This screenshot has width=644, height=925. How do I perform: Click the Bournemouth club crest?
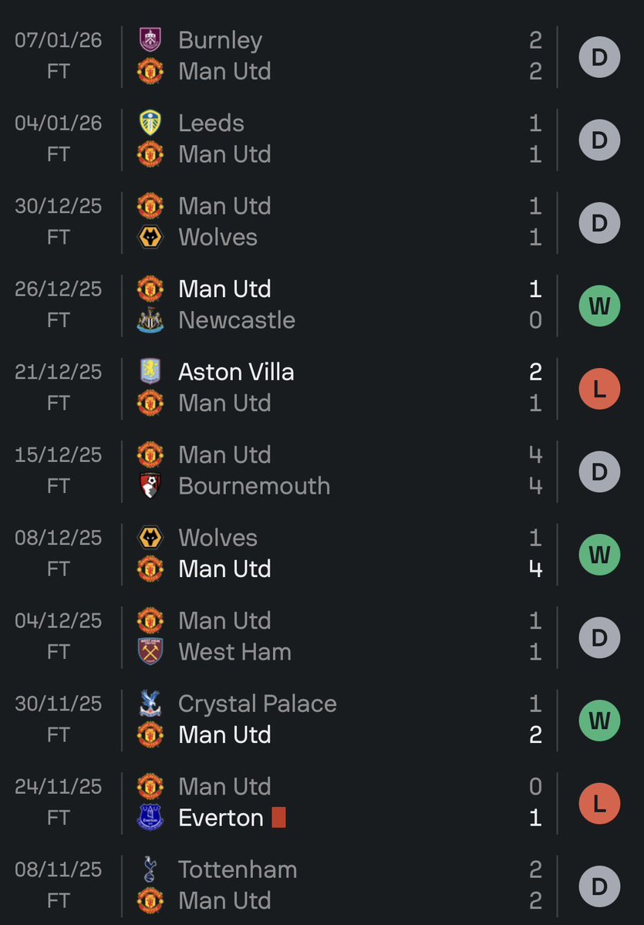150,486
